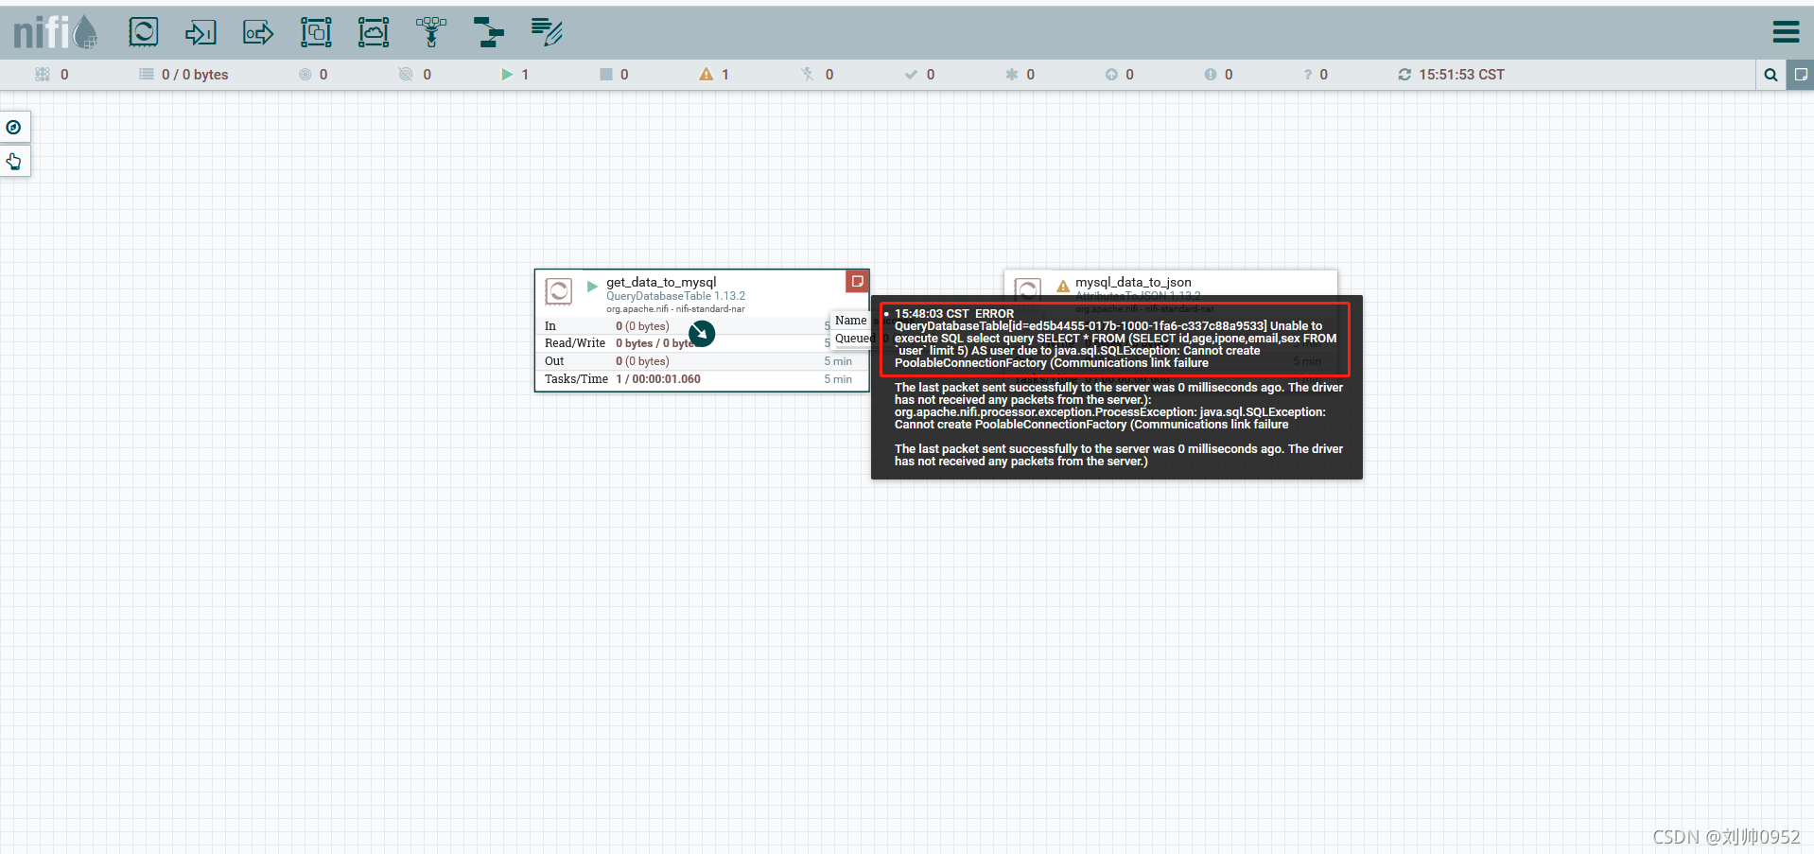
Task: Select the Processor component icon in toolbar
Action: (144, 33)
